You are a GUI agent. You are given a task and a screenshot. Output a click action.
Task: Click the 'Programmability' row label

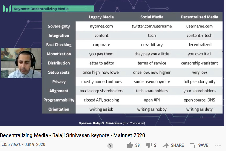point(59,100)
